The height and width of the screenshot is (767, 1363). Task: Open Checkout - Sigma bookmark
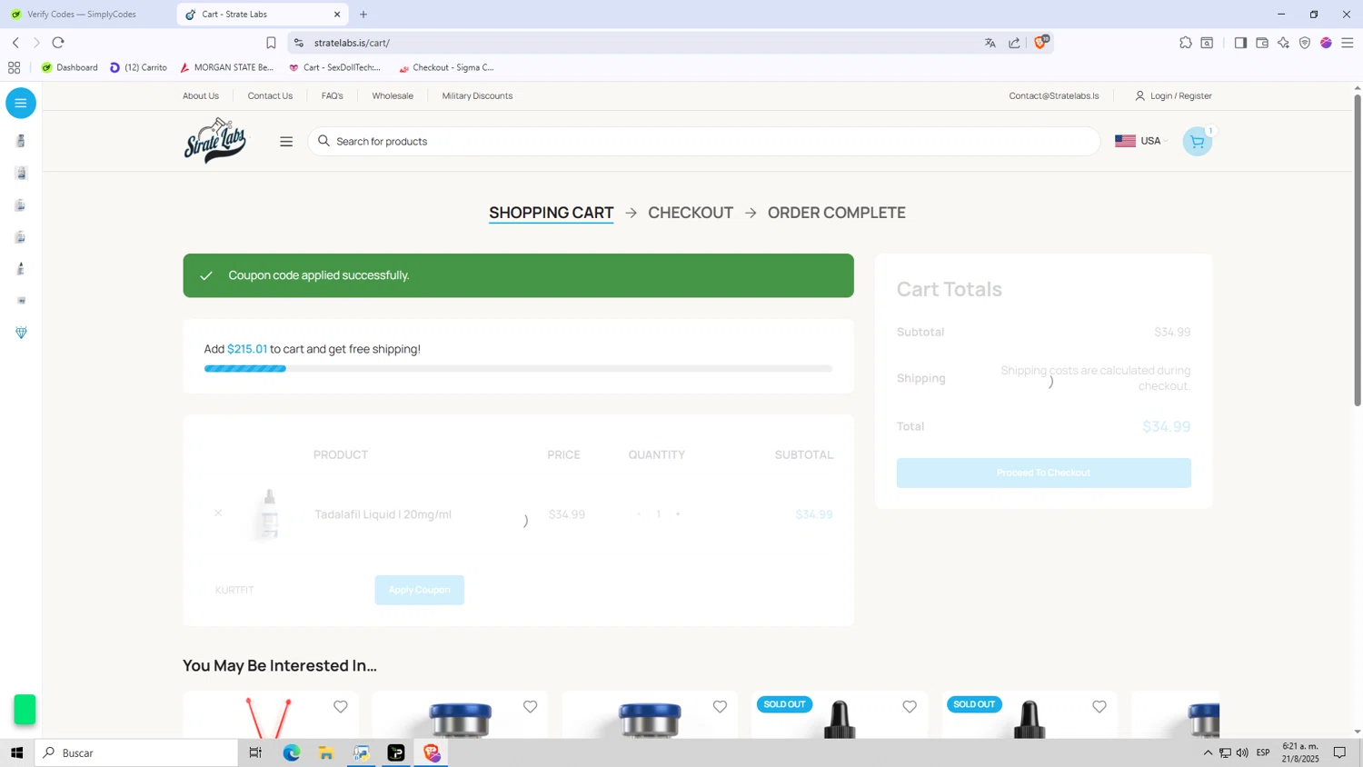click(446, 67)
